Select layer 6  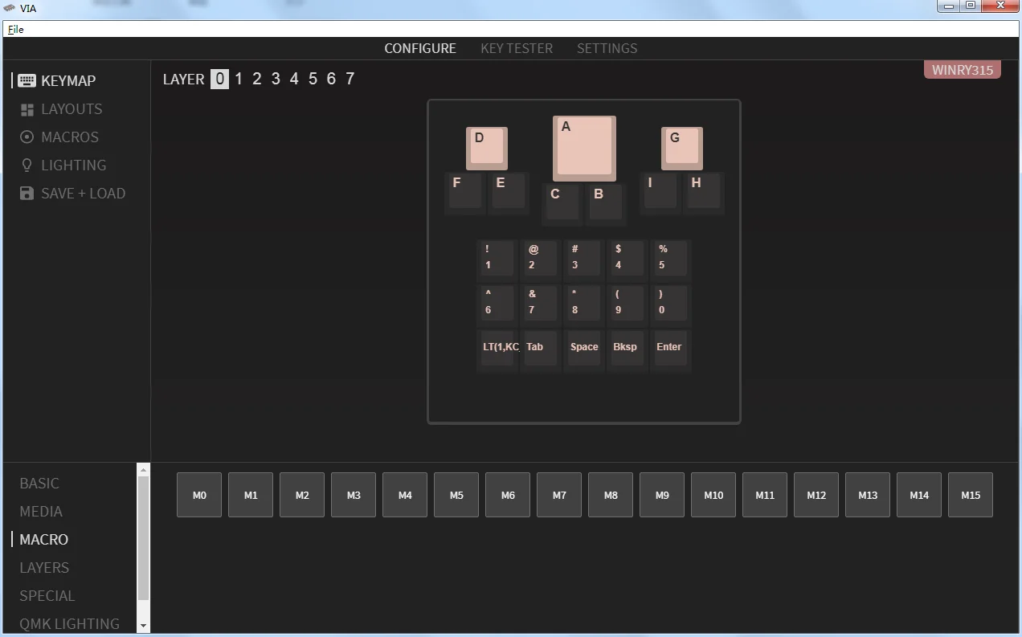(x=331, y=79)
